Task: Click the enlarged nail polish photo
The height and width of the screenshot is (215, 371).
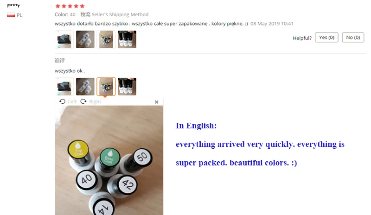Action: coord(109,160)
